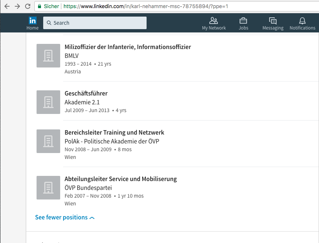Focus the LinkedIn Search field
This screenshot has width=319, height=243.
pos(95,23)
